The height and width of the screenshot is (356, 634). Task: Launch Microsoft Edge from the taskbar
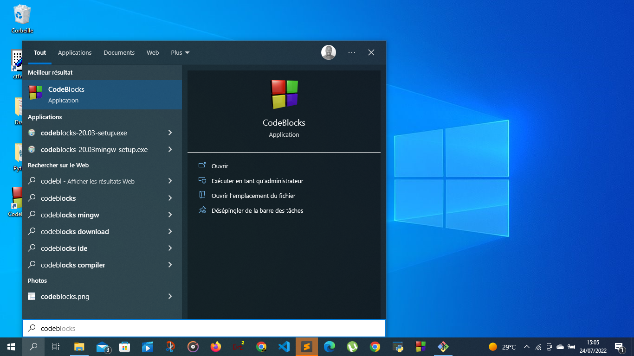click(x=330, y=347)
